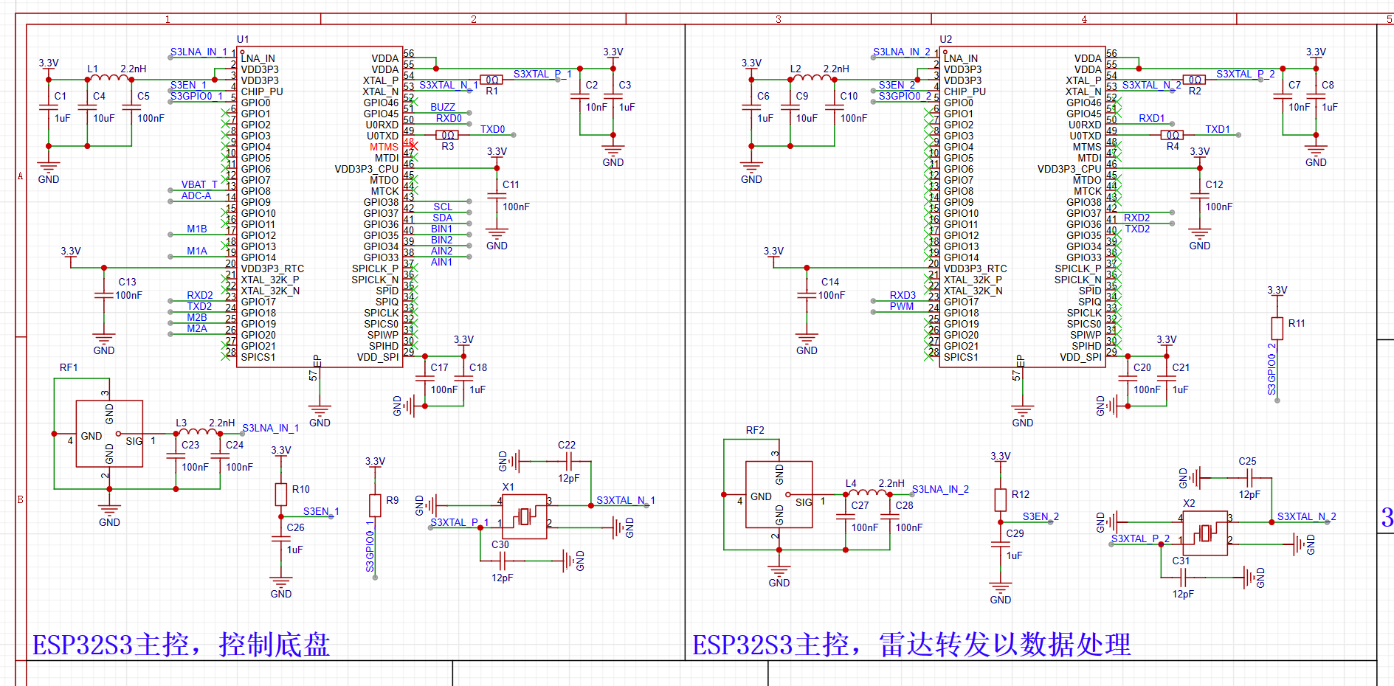Screen dimensions: 1394x686
Task: Click the X1 crystal symbol
Action: click(525, 516)
